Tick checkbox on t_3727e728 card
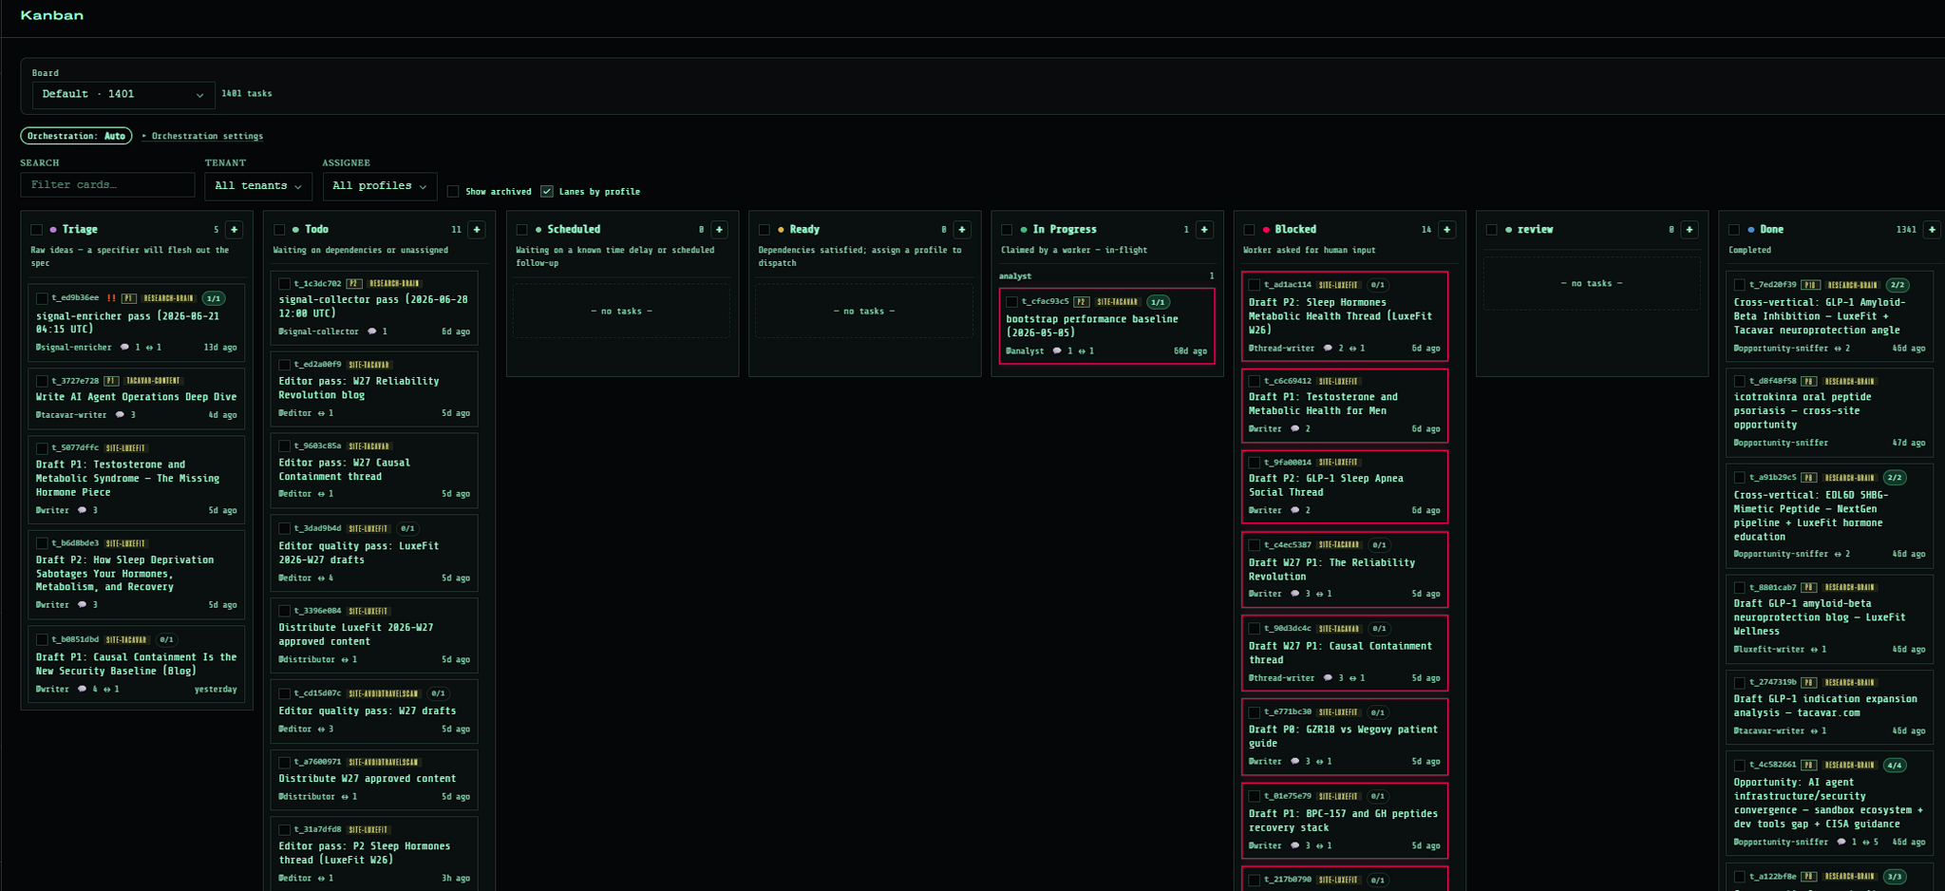 click(42, 381)
